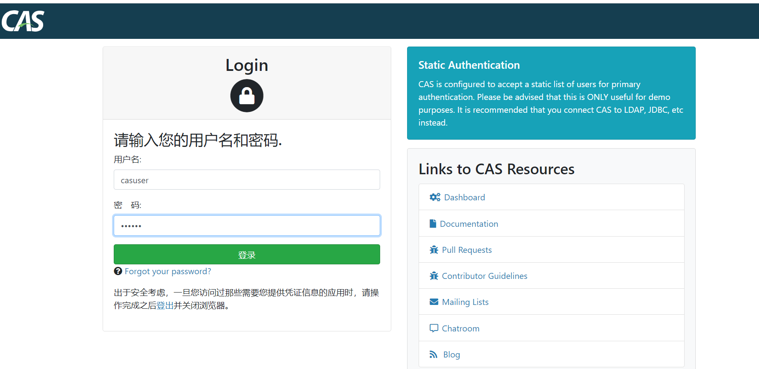Screen dimensions: 759x369
Task: Click the Mailing Lists envelope icon
Action: (x=434, y=302)
